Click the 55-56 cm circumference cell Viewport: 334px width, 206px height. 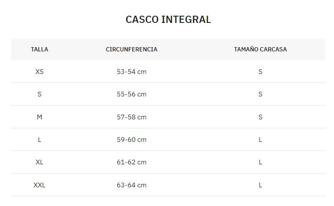tap(132, 94)
